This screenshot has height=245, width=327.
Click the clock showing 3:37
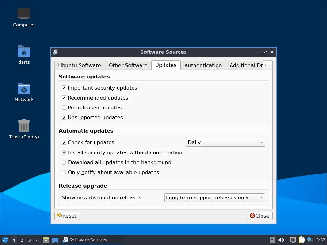[x=321, y=240]
